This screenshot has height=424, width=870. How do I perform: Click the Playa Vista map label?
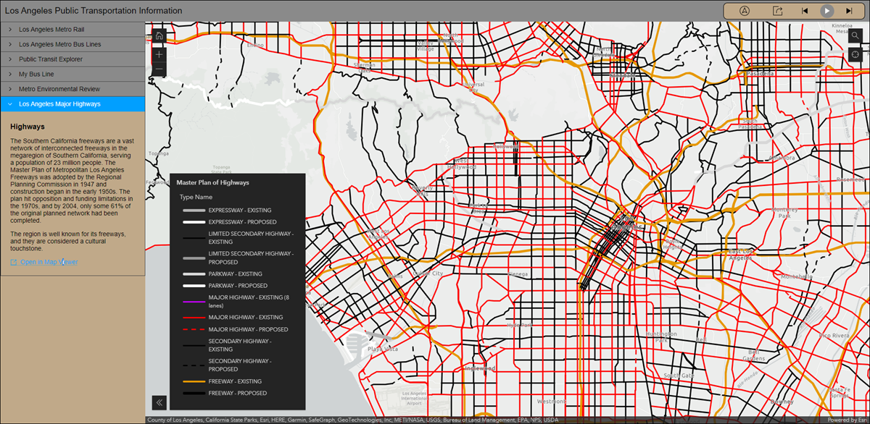pos(383,349)
